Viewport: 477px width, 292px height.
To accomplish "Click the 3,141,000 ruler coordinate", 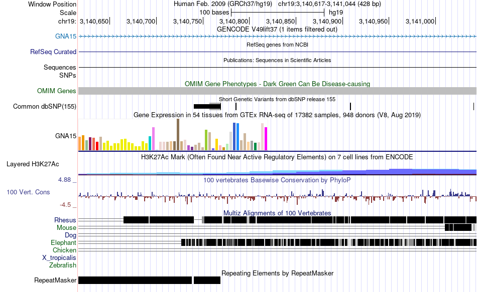I will 420,21.
